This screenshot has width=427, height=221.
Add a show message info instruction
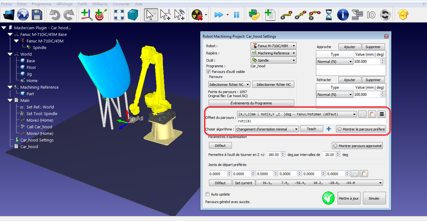click(343, 15)
